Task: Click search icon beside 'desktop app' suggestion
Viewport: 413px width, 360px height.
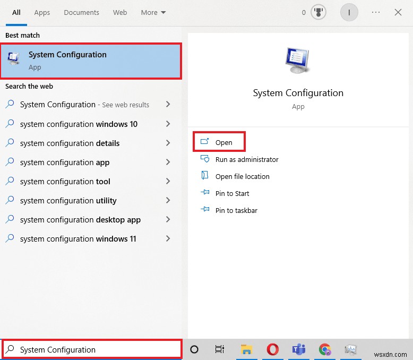Action: pyautogui.click(x=10, y=219)
